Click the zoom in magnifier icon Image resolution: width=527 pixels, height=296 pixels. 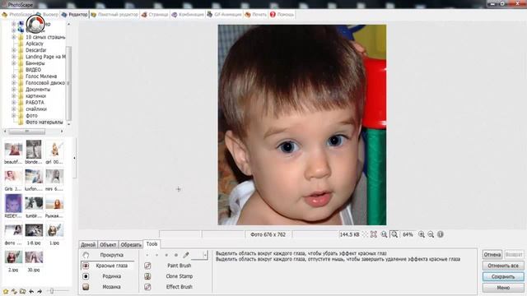point(421,234)
